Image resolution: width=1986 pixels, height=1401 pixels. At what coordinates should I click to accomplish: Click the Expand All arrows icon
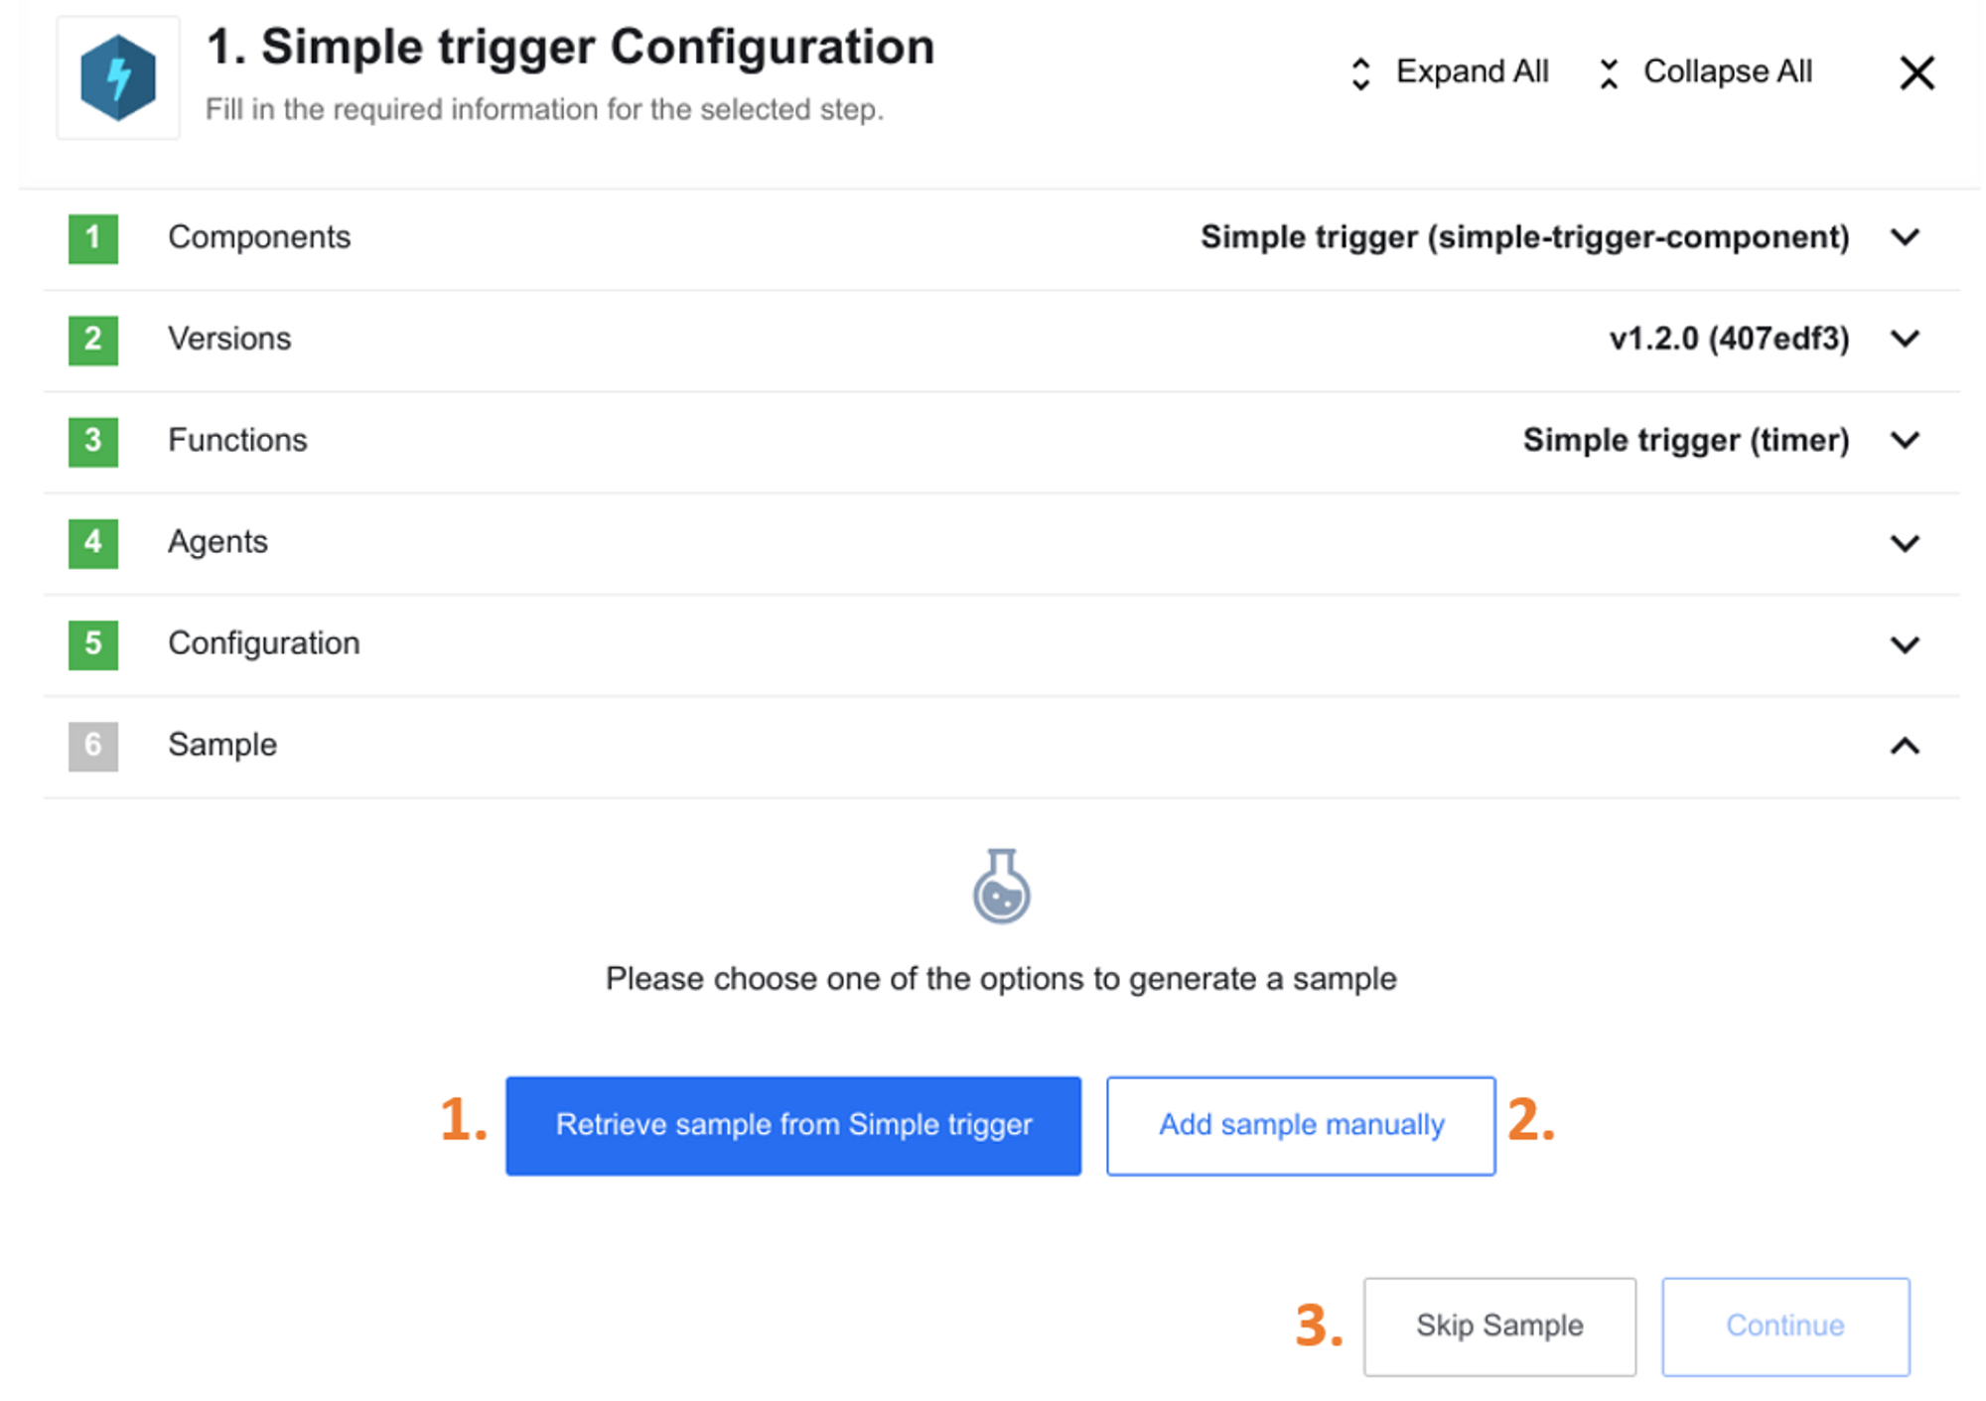(x=1360, y=73)
